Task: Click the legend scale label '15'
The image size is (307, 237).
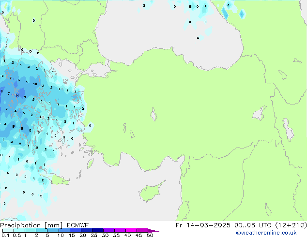Action: (x=72, y=235)
